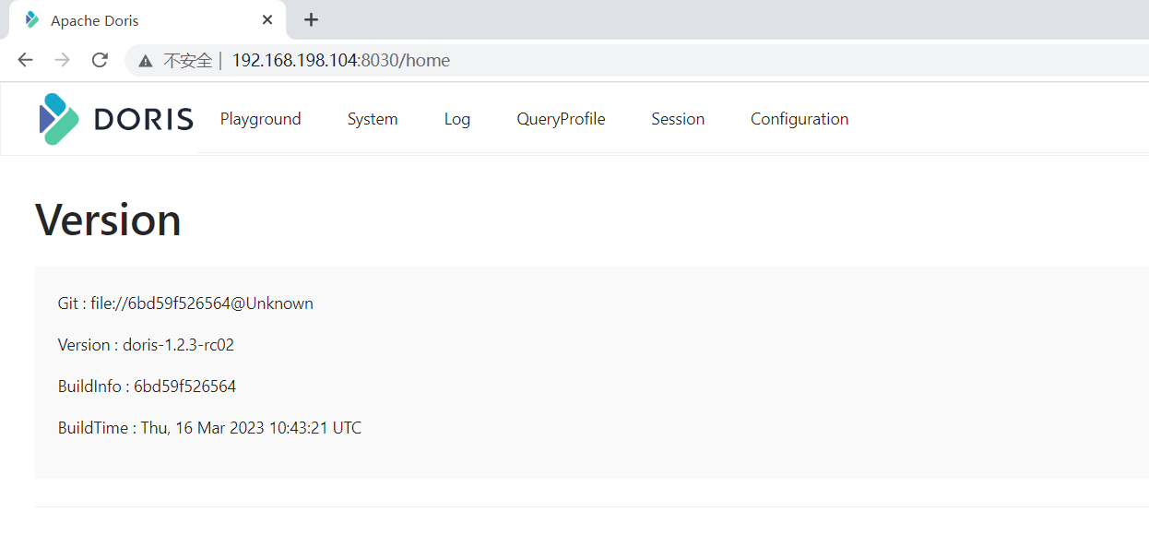Open the Session page
1149x535 pixels.
click(x=678, y=119)
